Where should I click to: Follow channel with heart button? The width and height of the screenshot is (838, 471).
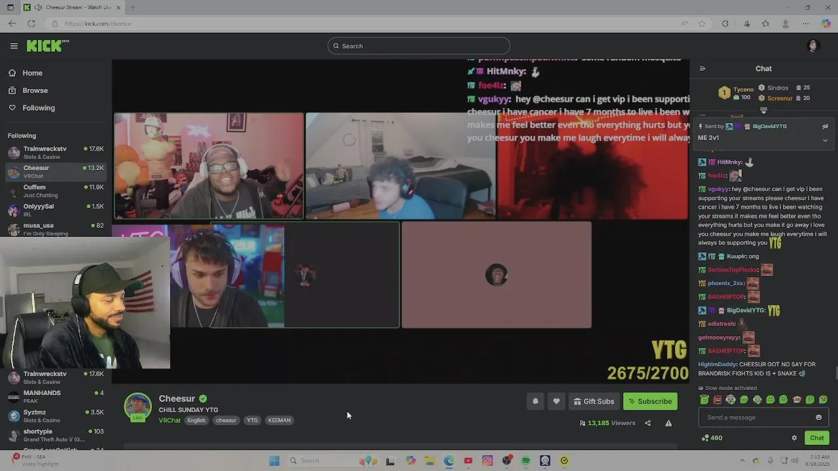556,402
